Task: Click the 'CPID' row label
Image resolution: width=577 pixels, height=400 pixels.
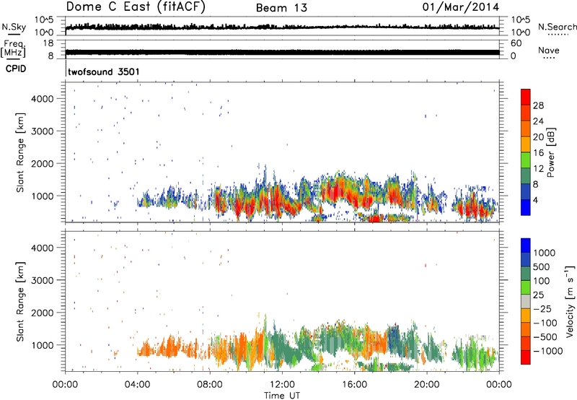Action: pos(16,69)
